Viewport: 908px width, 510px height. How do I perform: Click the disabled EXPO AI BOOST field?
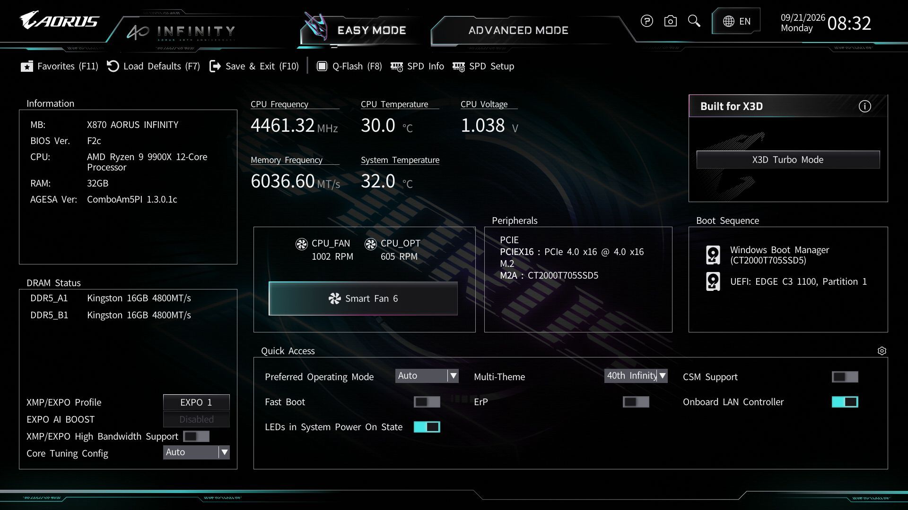click(x=196, y=419)
